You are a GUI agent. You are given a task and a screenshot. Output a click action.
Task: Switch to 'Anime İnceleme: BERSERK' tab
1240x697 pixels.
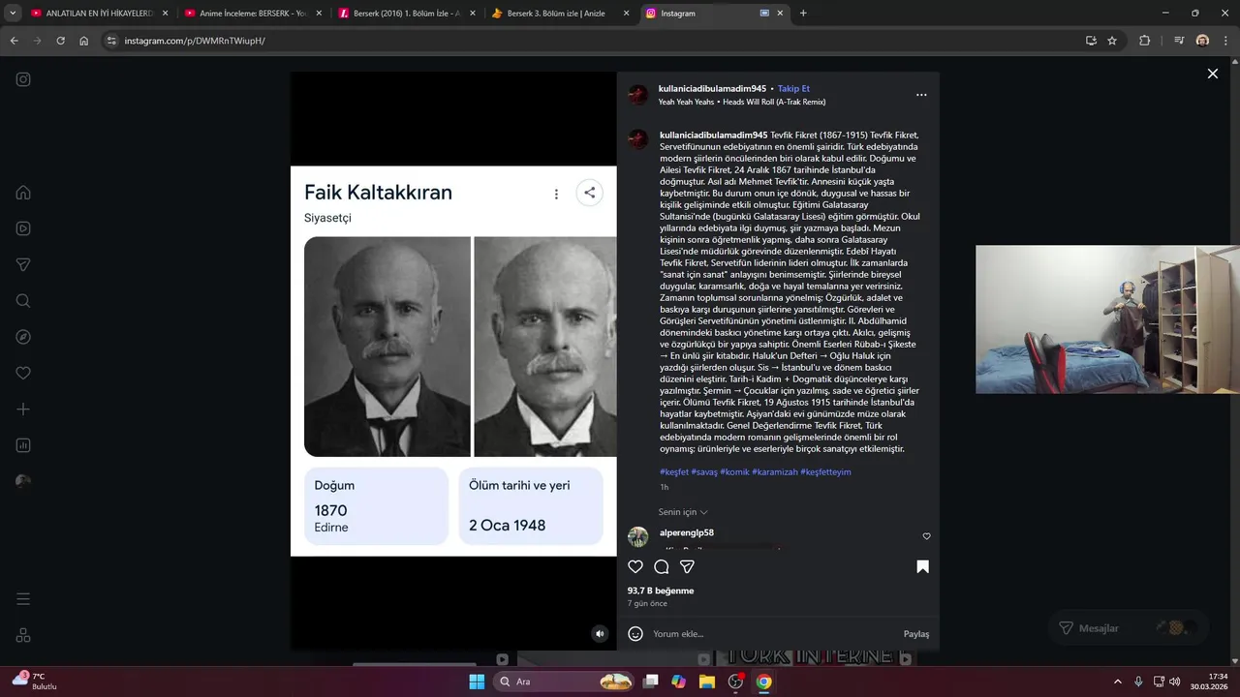tap(252, 14)
